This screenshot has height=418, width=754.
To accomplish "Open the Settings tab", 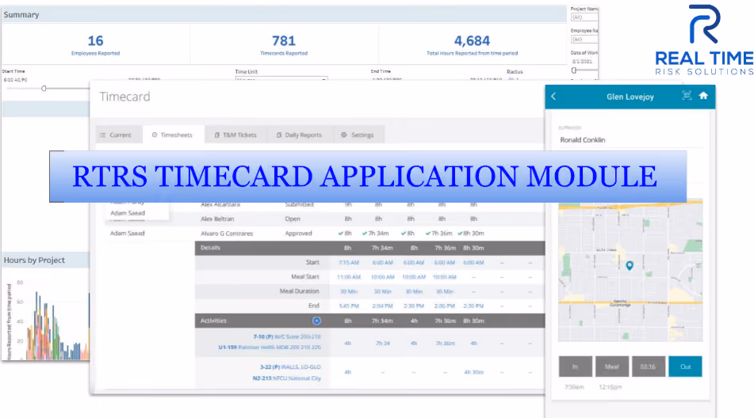I will (358, 135).
